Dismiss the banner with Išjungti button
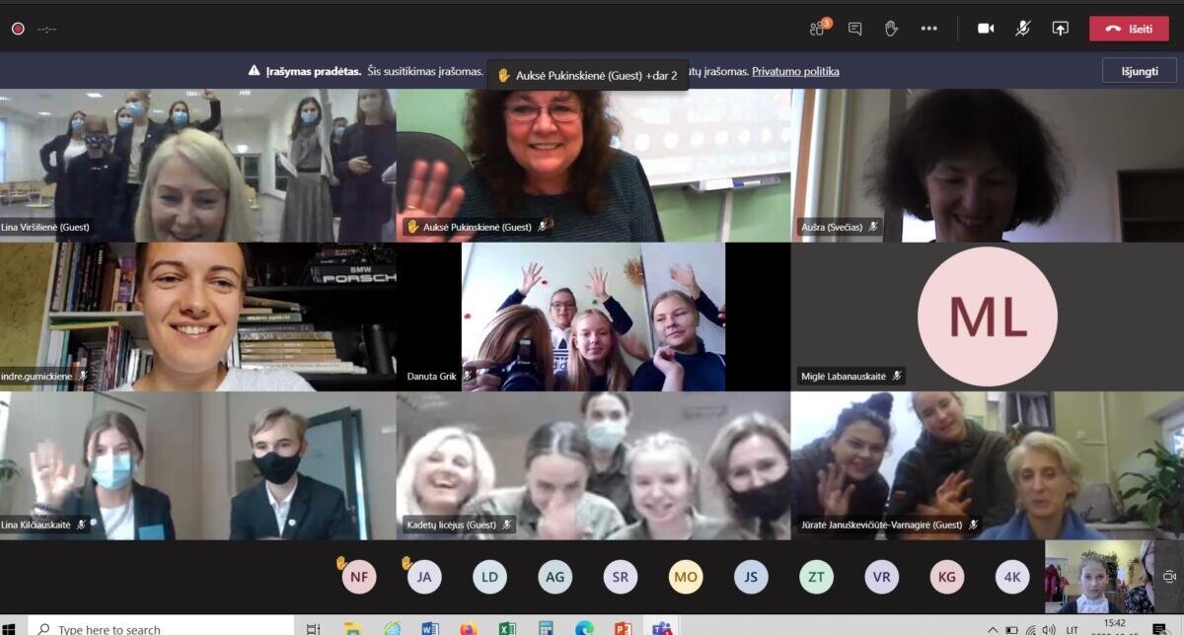1184x635 pixels. click(1140, 71)
